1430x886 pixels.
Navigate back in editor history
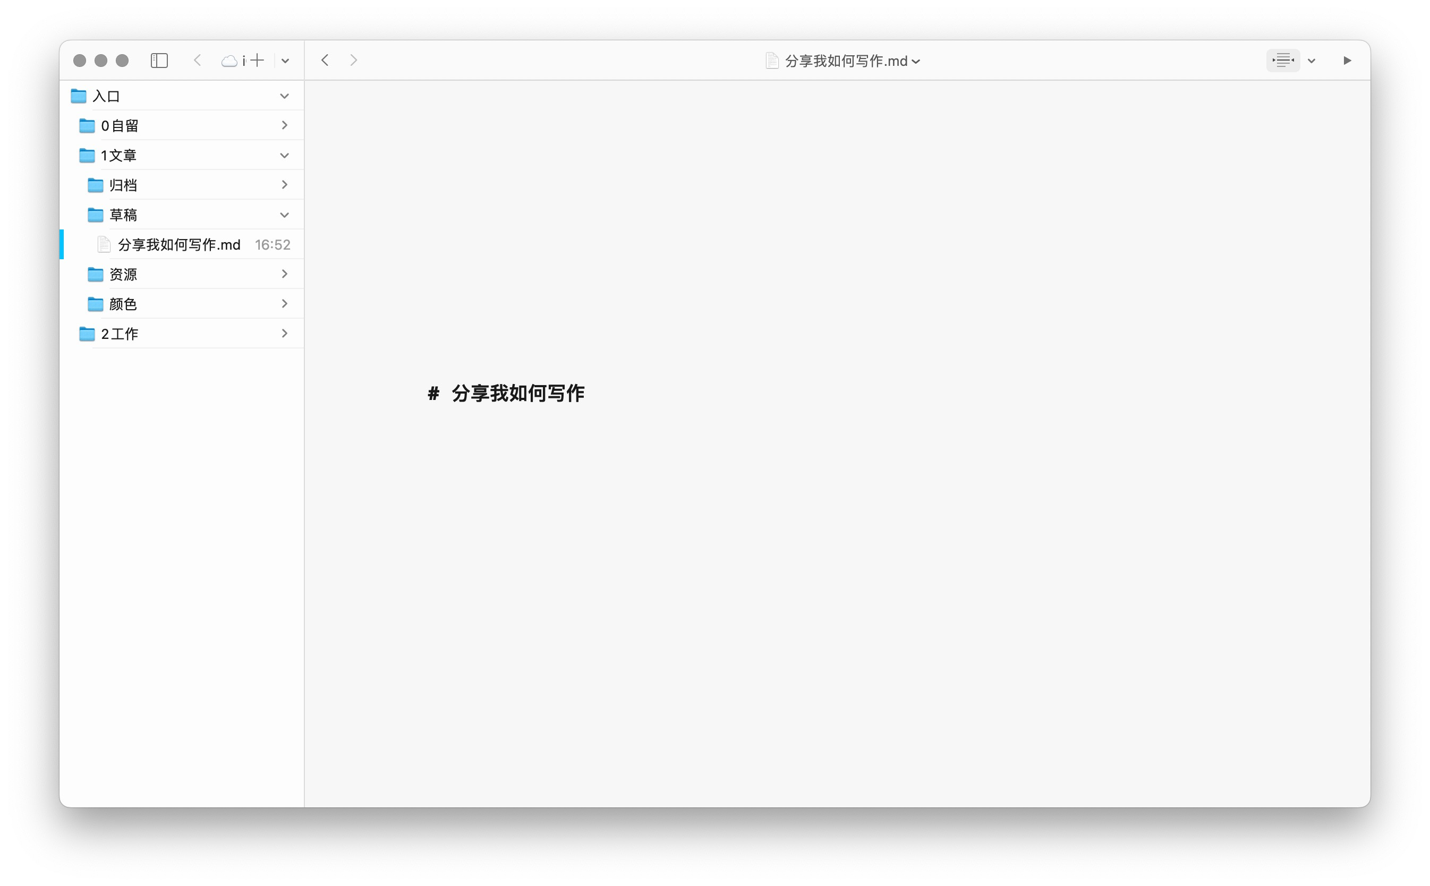325,61
